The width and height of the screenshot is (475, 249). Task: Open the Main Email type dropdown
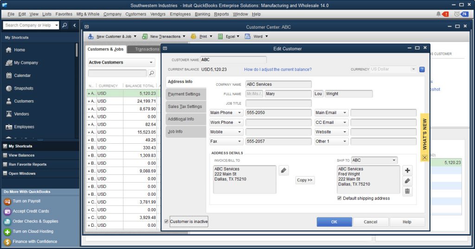point(331,113)
